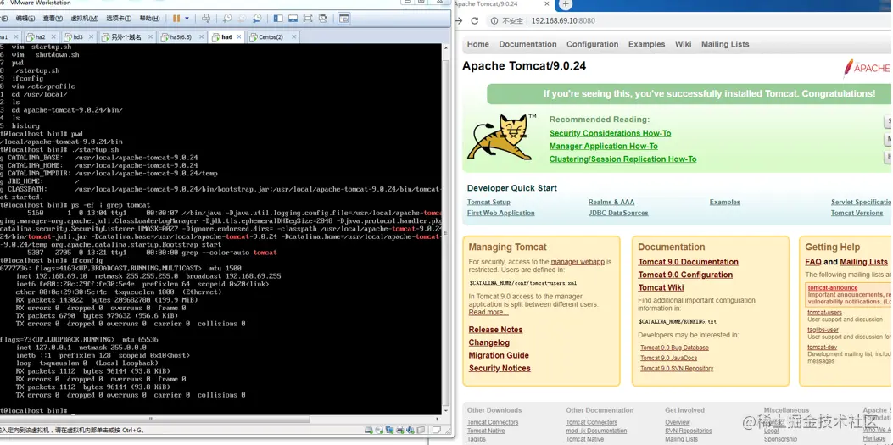The image size is (893, 445).
Task: Open the Changelog link
Action: tap(488, 342)
